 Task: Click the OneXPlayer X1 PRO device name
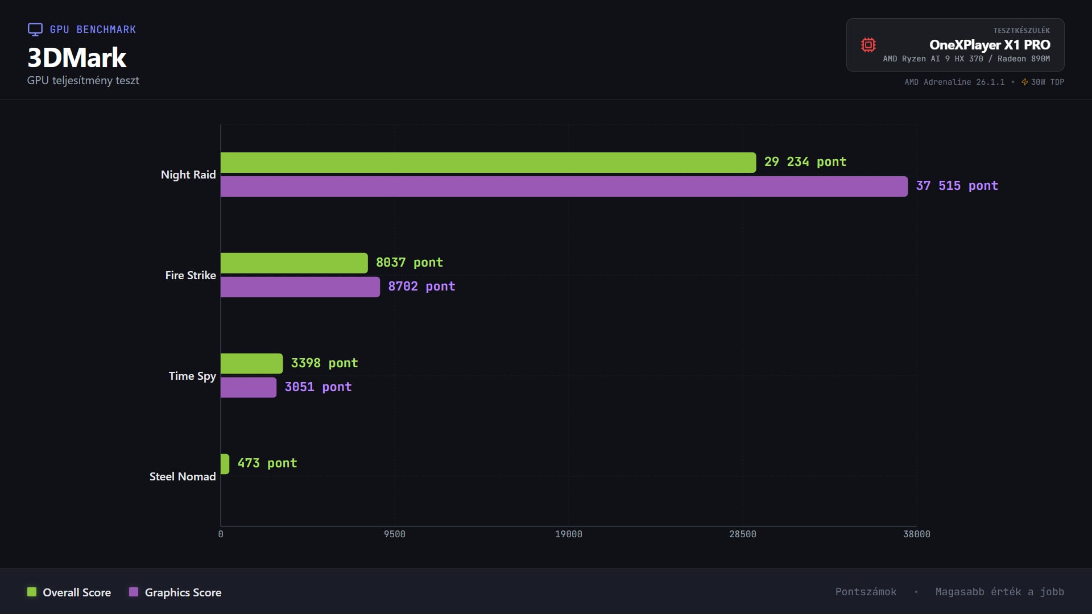coord(989,44)
